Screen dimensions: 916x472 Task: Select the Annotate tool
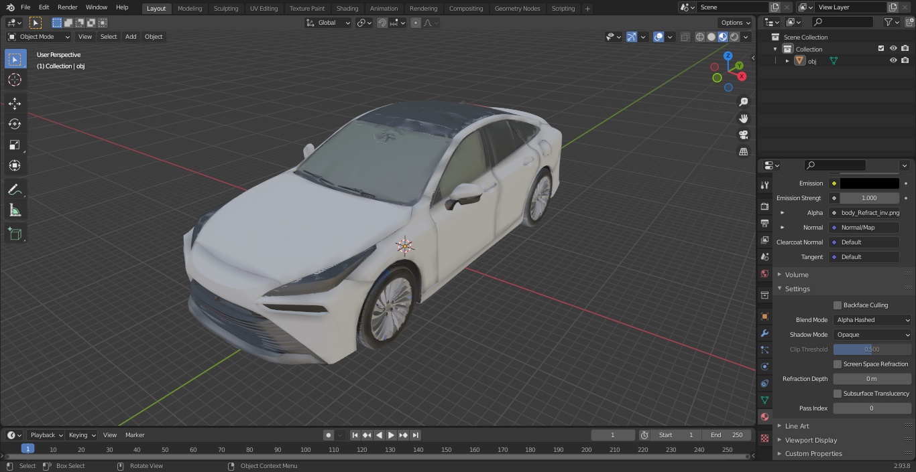point(15,189)
